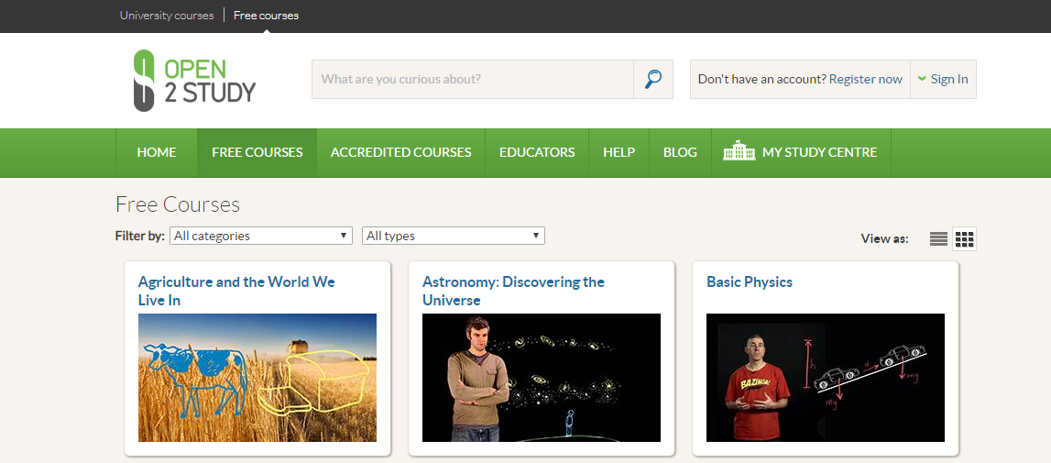Focus the 'What are you curious about?' search field

tap(473, 79)
